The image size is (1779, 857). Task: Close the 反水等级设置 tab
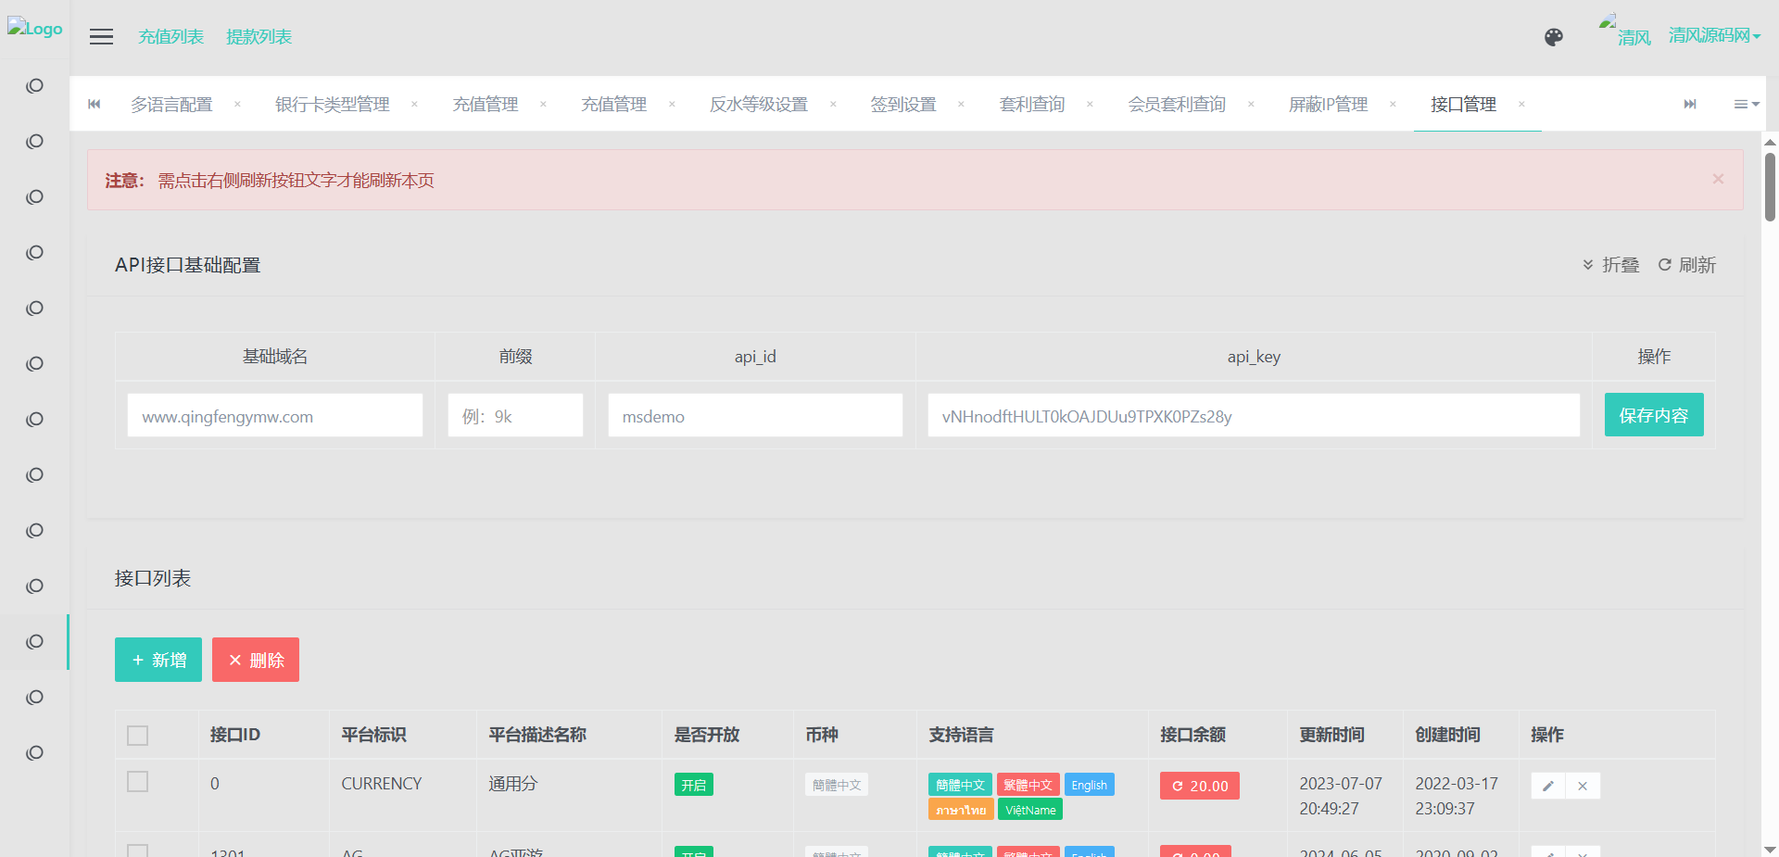pyautogui.click(x=833, y=105)
